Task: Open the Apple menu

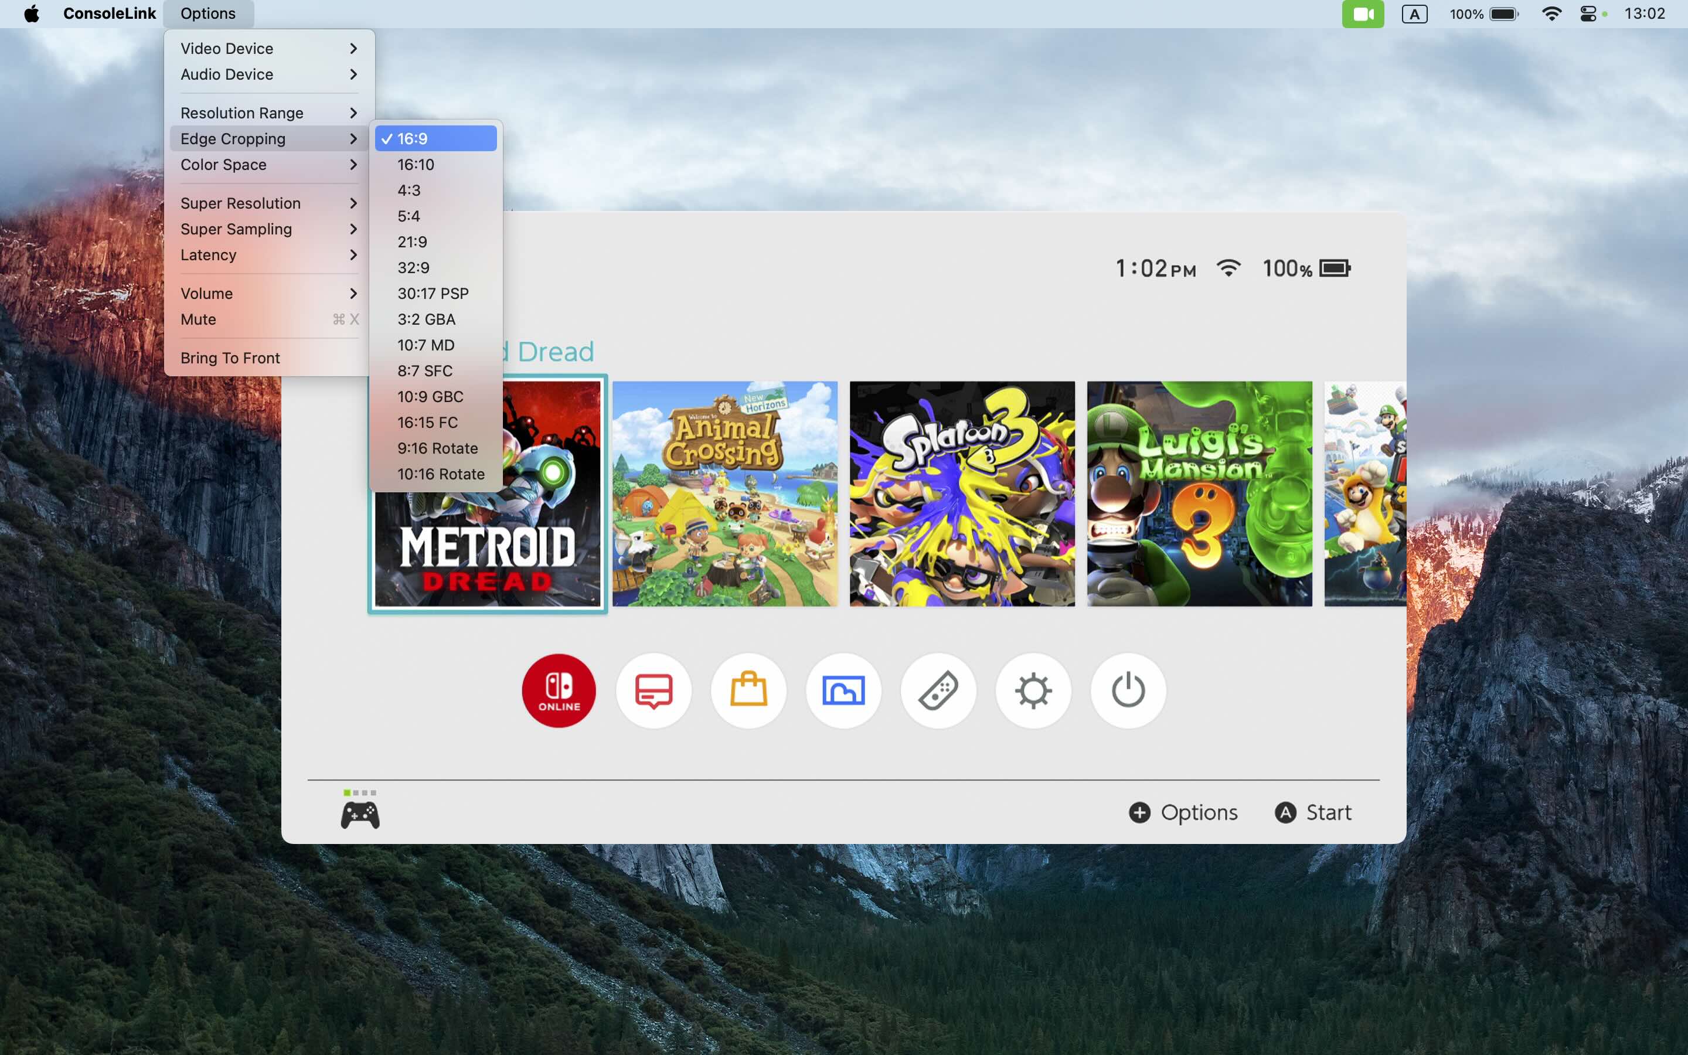Action: [32, 13]
